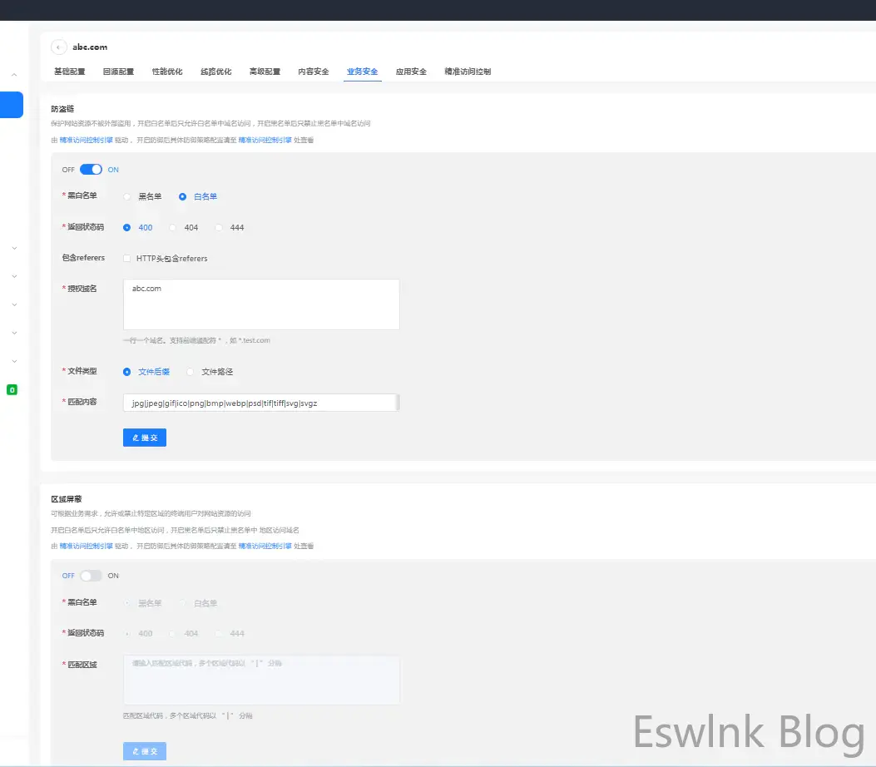Go to the 内容安全 tab

pos(314,72)
